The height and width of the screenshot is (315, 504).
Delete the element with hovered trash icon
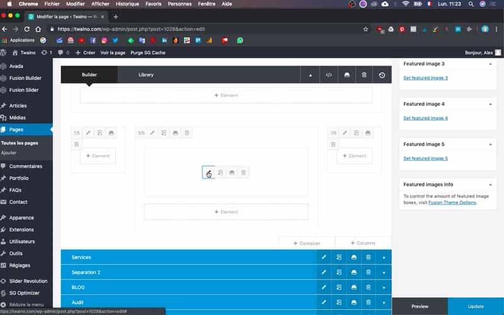tap(243, 173)
